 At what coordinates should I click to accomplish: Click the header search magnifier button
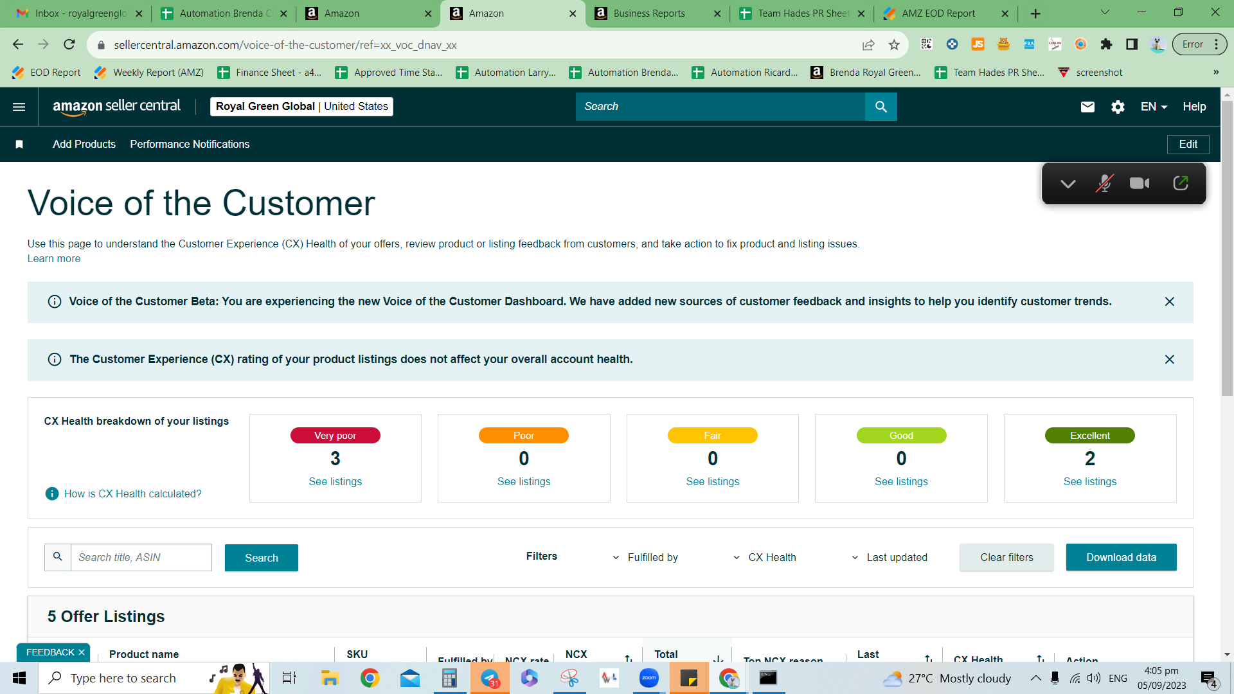click(x=881, y=107)
